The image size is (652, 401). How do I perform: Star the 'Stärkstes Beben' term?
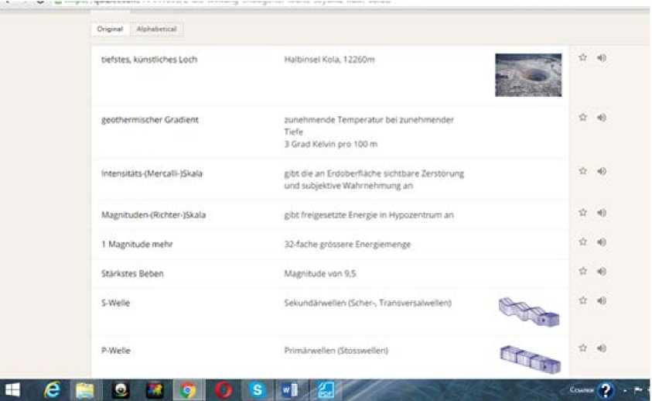[582, 271]
